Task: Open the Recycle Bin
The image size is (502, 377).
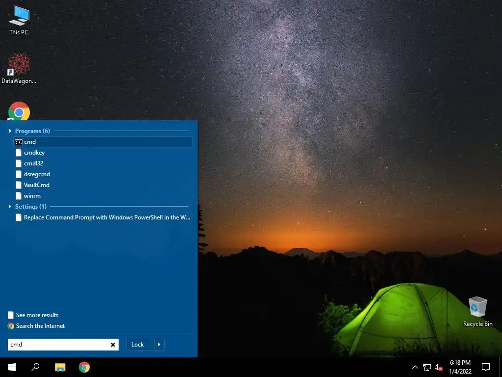Action: point(477,311)
